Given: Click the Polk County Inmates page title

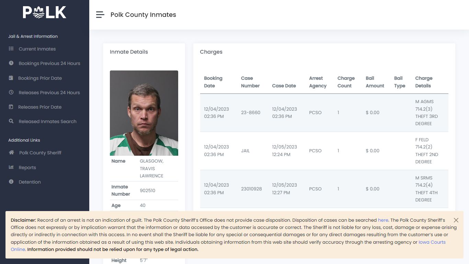Looking at the screenshot, I should click(143, 15).
